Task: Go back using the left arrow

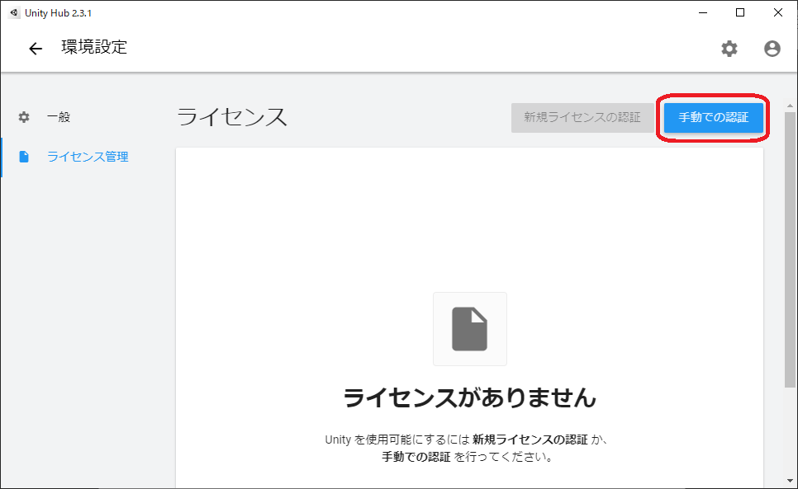Action: point(36,49)
